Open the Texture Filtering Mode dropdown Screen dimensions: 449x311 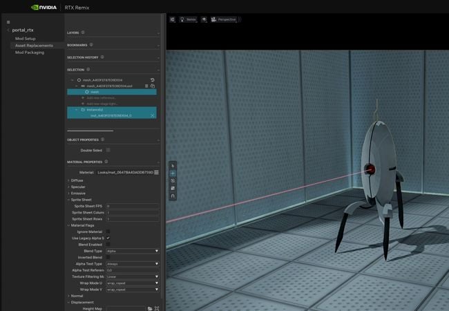click(133, 276)
